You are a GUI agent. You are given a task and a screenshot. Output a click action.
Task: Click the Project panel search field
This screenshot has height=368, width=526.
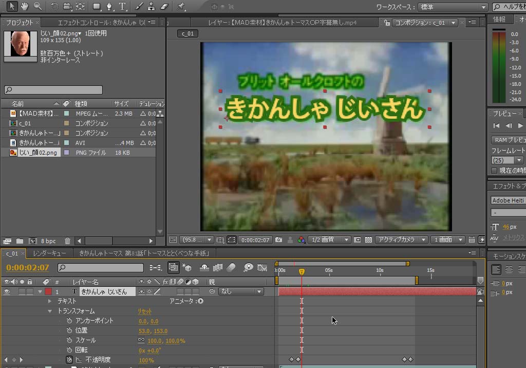coord(53,90)
